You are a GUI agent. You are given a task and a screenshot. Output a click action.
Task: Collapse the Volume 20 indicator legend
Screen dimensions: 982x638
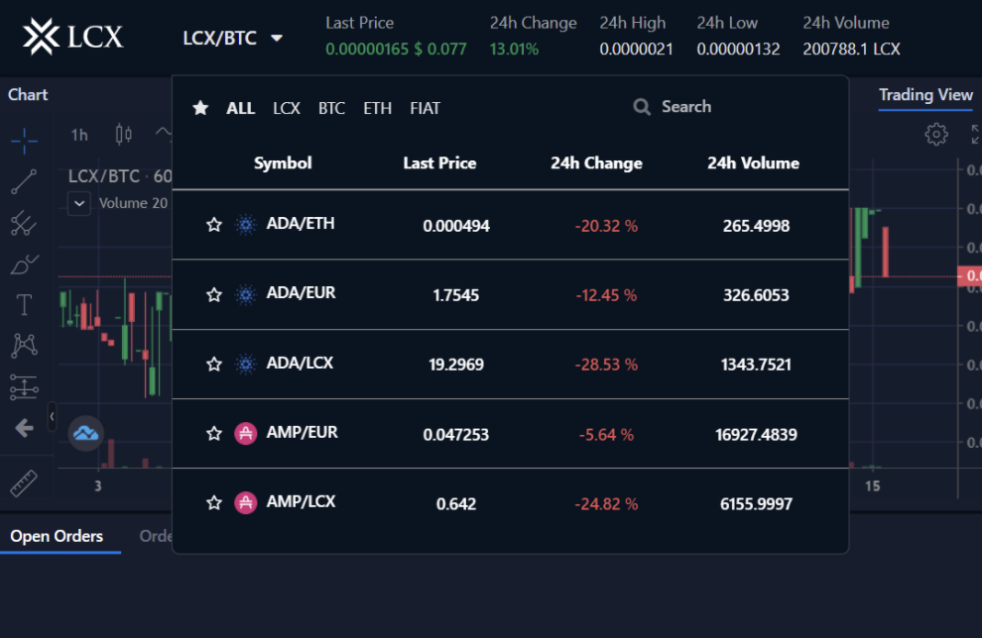point(79,204)
